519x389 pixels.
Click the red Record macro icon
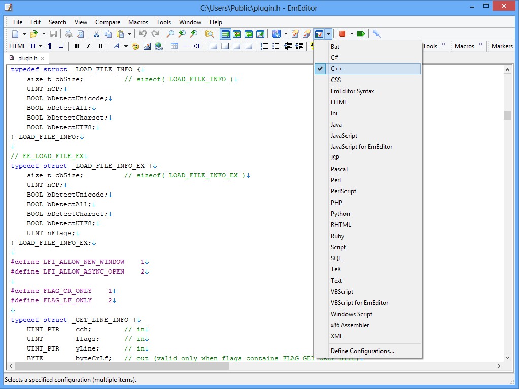coord(342,34)
